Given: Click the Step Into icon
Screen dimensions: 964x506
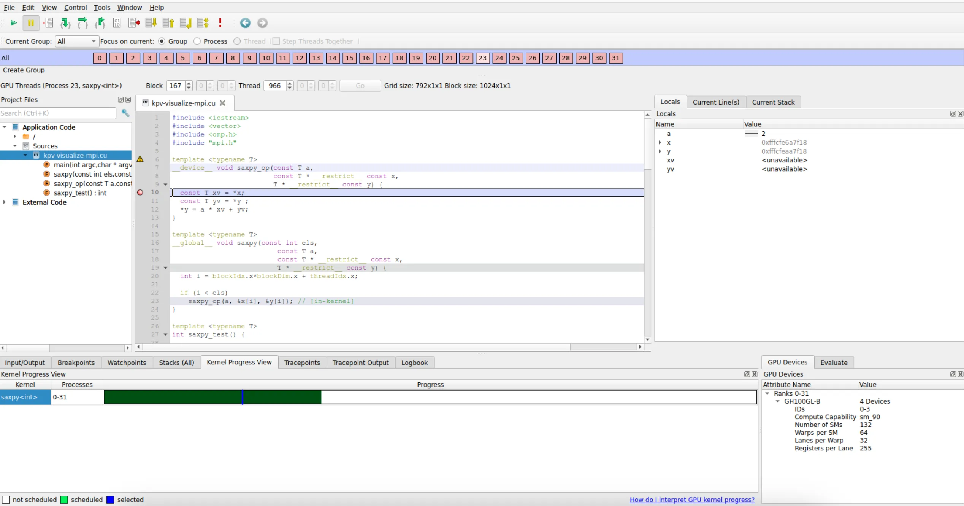Looking at the screenshot, I should tap(66, 23).
